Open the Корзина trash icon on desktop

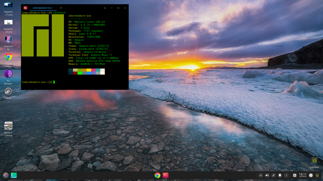pyautogui.click(x=314, y=160)
